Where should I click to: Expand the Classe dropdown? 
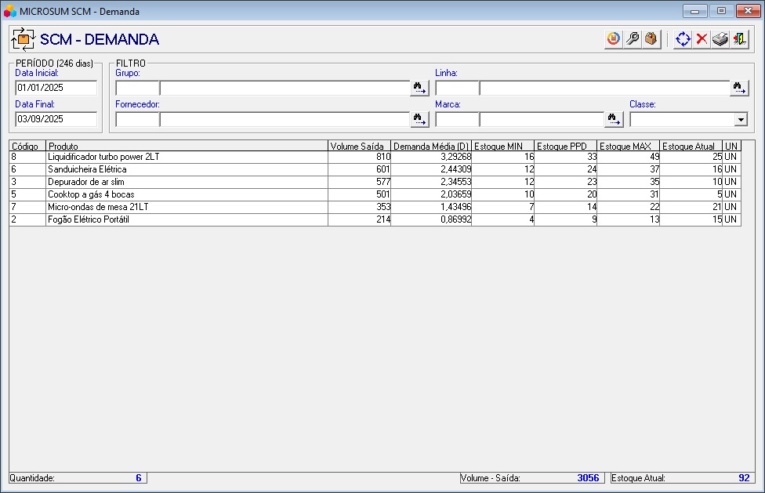coord(740,119)
